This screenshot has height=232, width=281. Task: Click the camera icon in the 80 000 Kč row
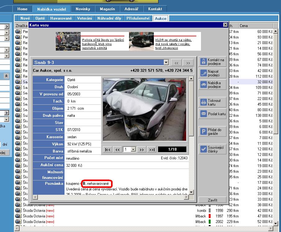point(18,110)
